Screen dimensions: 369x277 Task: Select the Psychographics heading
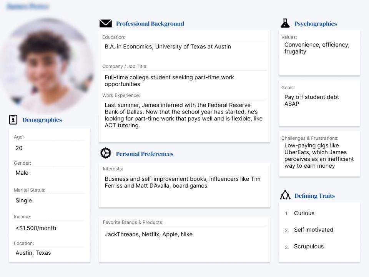315,23
